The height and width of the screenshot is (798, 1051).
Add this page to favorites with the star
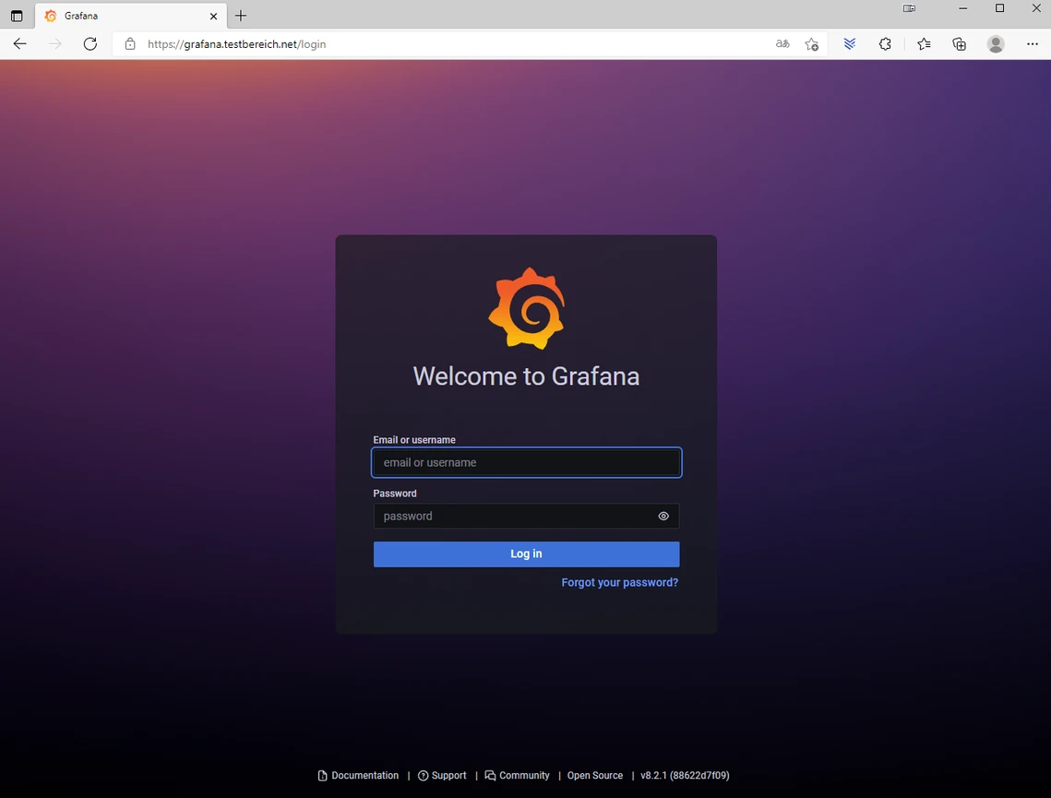(x=811, y=43)
